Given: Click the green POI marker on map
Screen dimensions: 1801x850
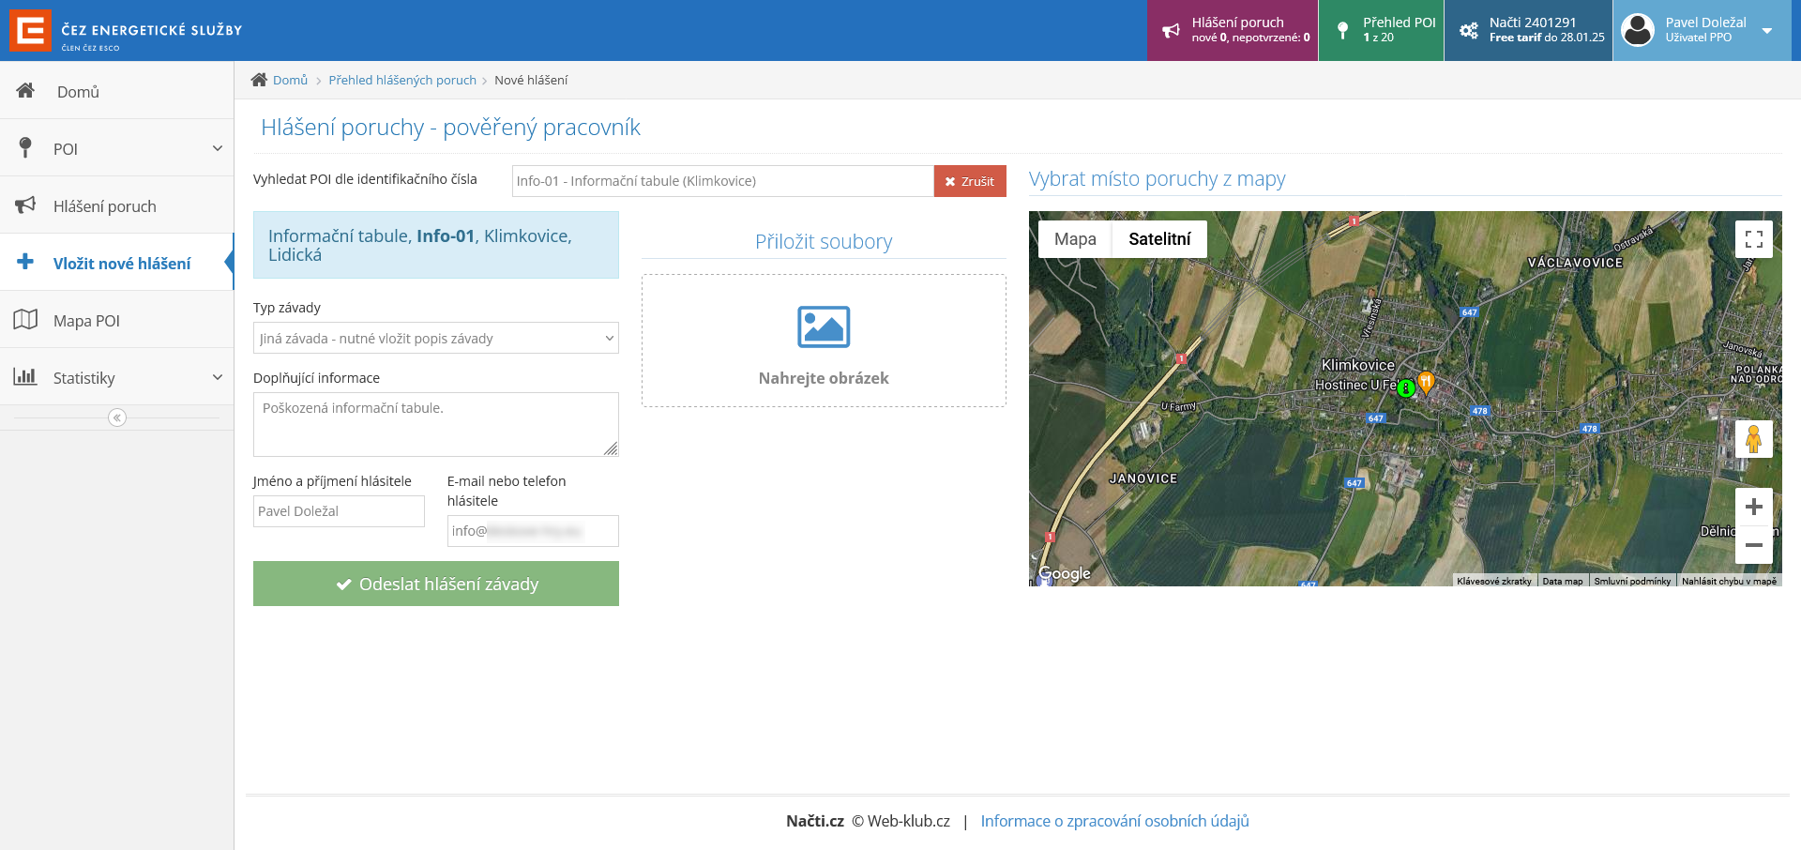Looking at the screenshot, I should click(x=1405, y=387).
